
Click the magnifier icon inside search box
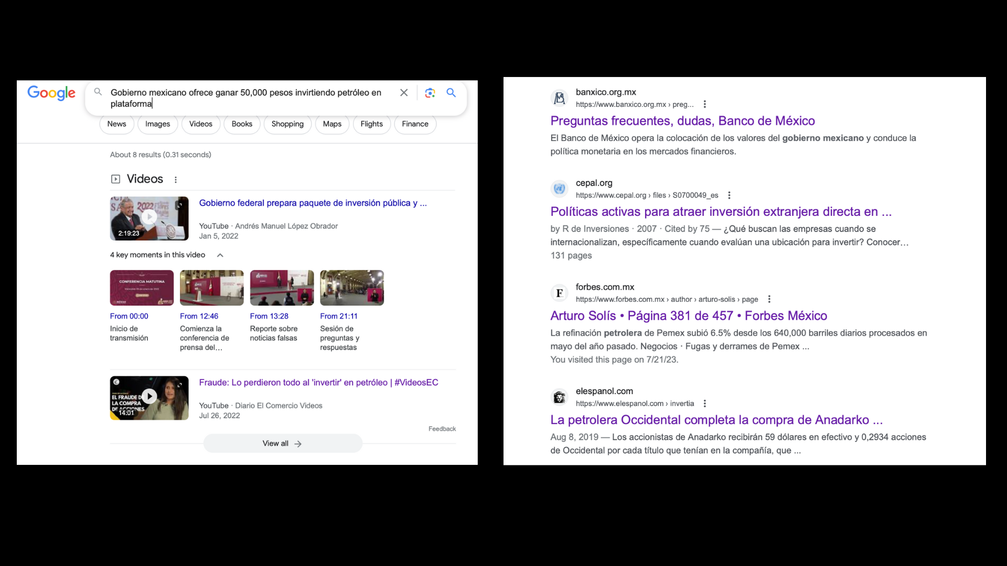coord(98,92)
